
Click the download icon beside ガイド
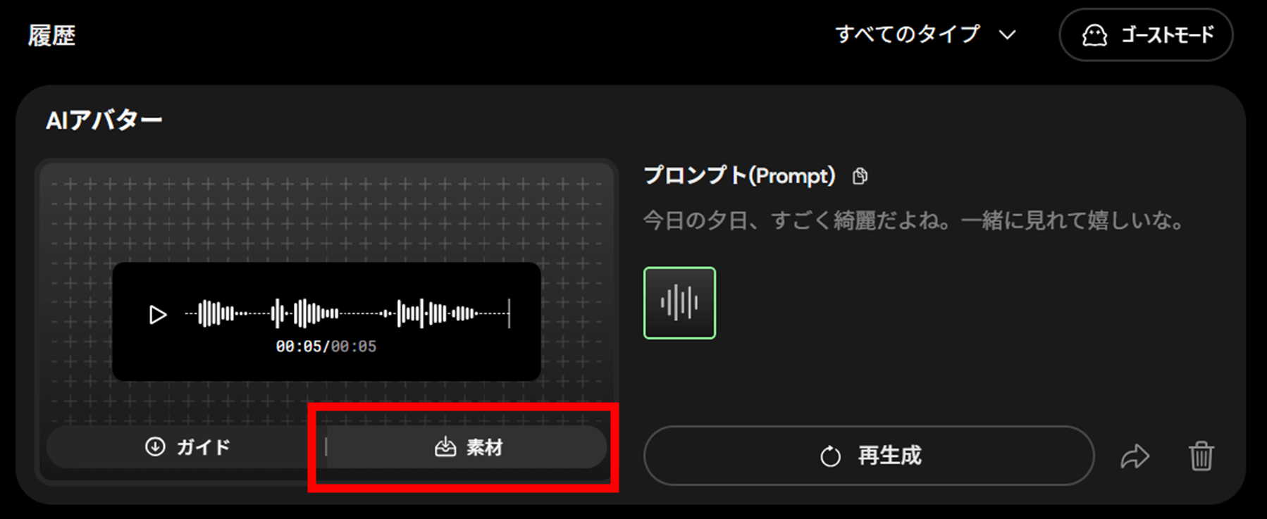point(155,446)
